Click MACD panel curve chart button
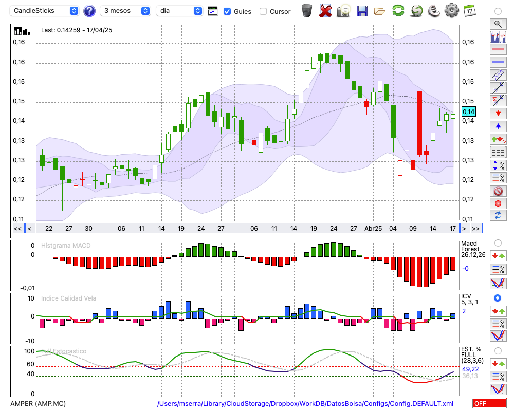 [498, 283]
